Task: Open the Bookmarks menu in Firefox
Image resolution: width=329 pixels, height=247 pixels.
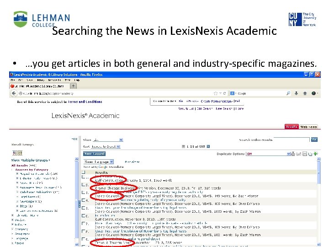Action: point(54,80)
